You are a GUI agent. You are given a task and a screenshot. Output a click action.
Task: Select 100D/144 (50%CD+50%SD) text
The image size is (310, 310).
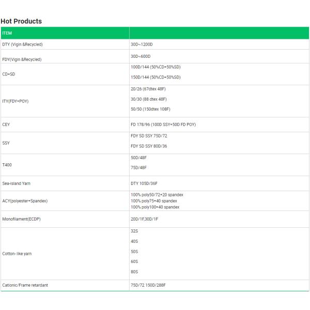(156, 67)
